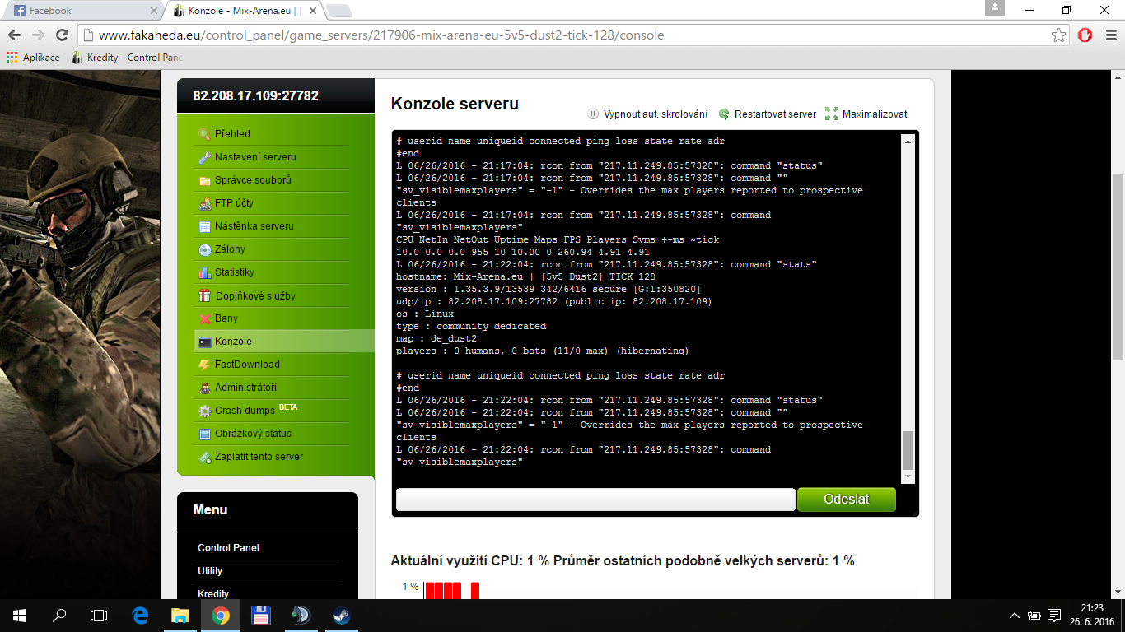Open the Bany ban list

point(226,318)
